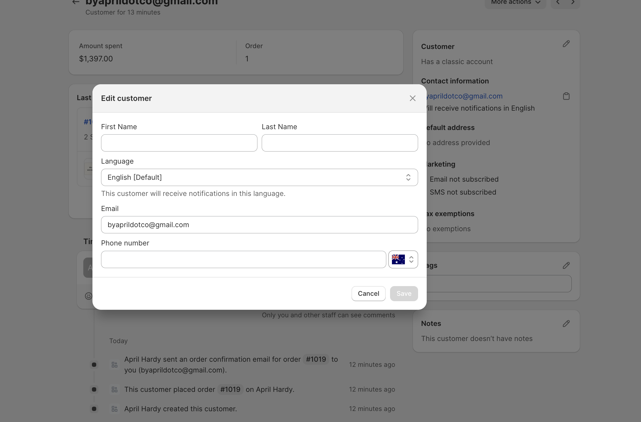Go to the next customer with the right arrow

pos(573,2)
